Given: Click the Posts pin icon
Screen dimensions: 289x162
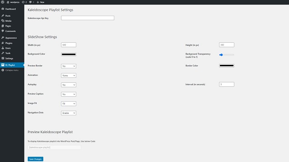Looking at the screenshot, I should coord(3,16).
